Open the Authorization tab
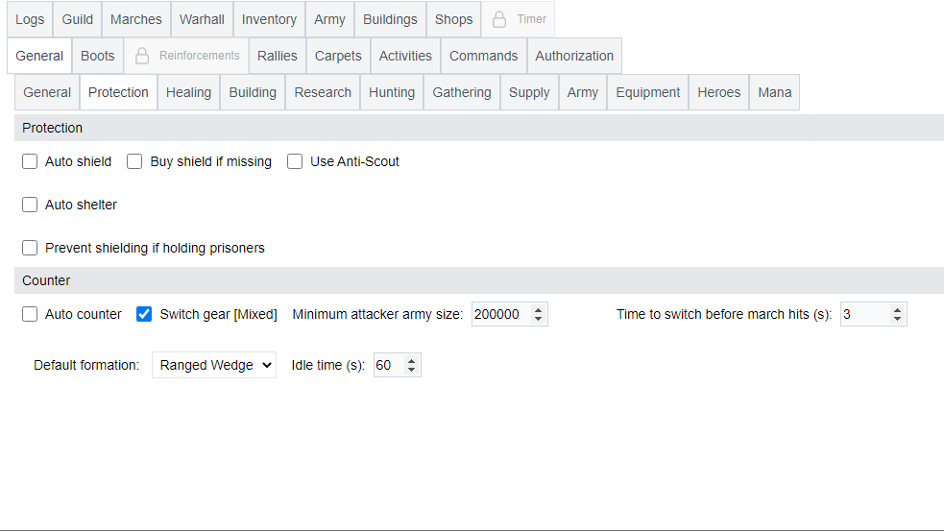Image resolution: width=944 pixels, height=532 pixels. 574,56
